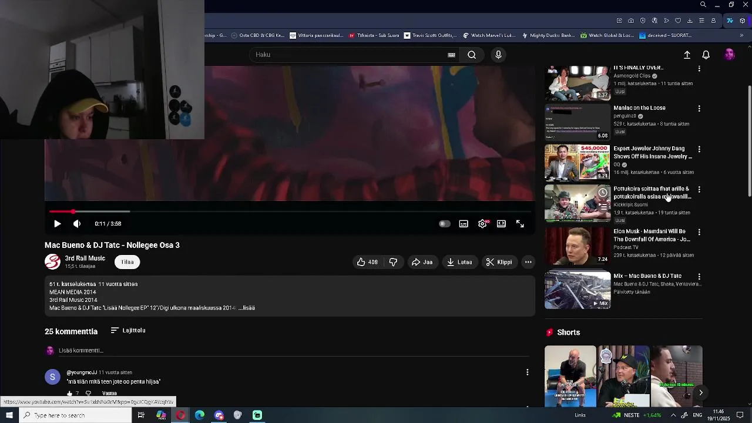Click Windows taskbar search box
Viewport: 752px width, 423px height.
tap(75, 415)
